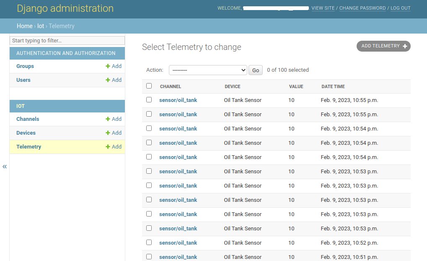Open the IOT app section header
The height and width of the screenshot is (261, 427).
(21, 106)
